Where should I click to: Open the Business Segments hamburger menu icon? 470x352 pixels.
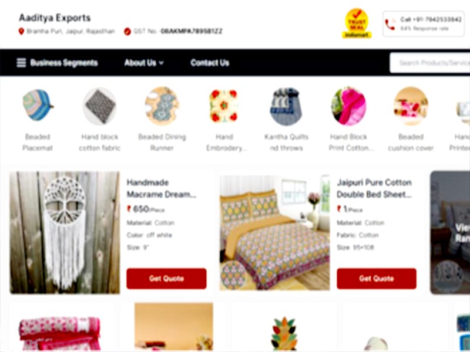click(x=21, y=63)
